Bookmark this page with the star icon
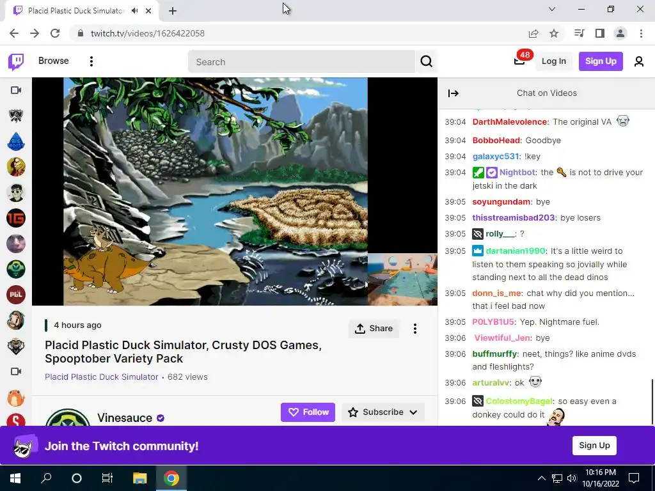This screenshot has height=491, width=655. coord(554,33)
